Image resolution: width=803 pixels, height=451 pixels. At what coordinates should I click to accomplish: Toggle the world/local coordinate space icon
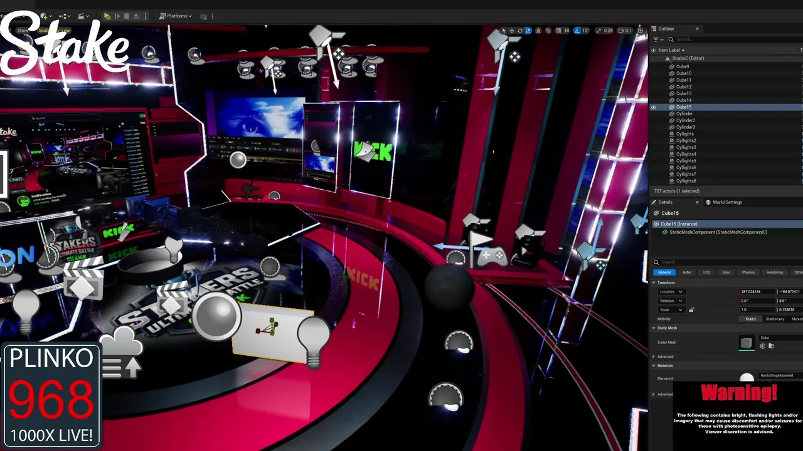click(x=540, y=30)
